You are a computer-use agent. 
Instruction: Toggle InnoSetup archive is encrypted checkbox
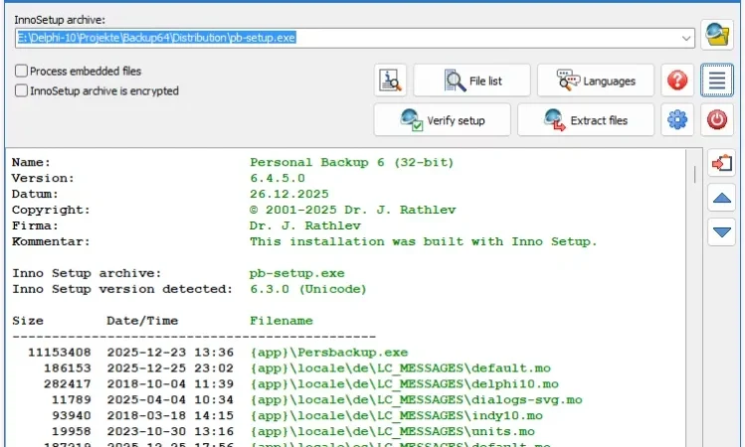pos(21,90)
